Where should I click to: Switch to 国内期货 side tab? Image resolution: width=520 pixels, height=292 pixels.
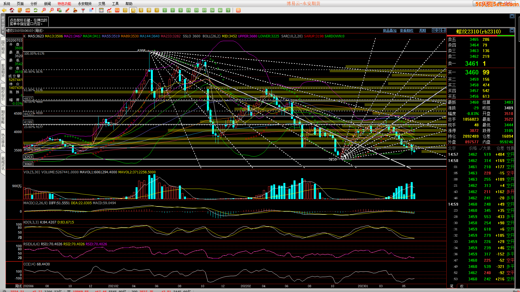click(x=3, y=47)
